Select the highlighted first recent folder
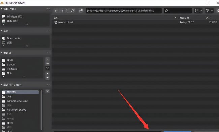Image resolution: width=219 pixels, height=132 pixels. 20,92
